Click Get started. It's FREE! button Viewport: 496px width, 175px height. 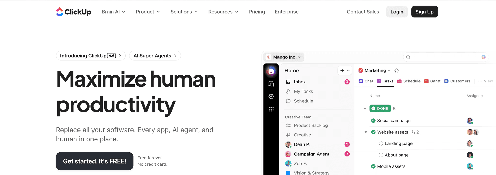[95, 161]
